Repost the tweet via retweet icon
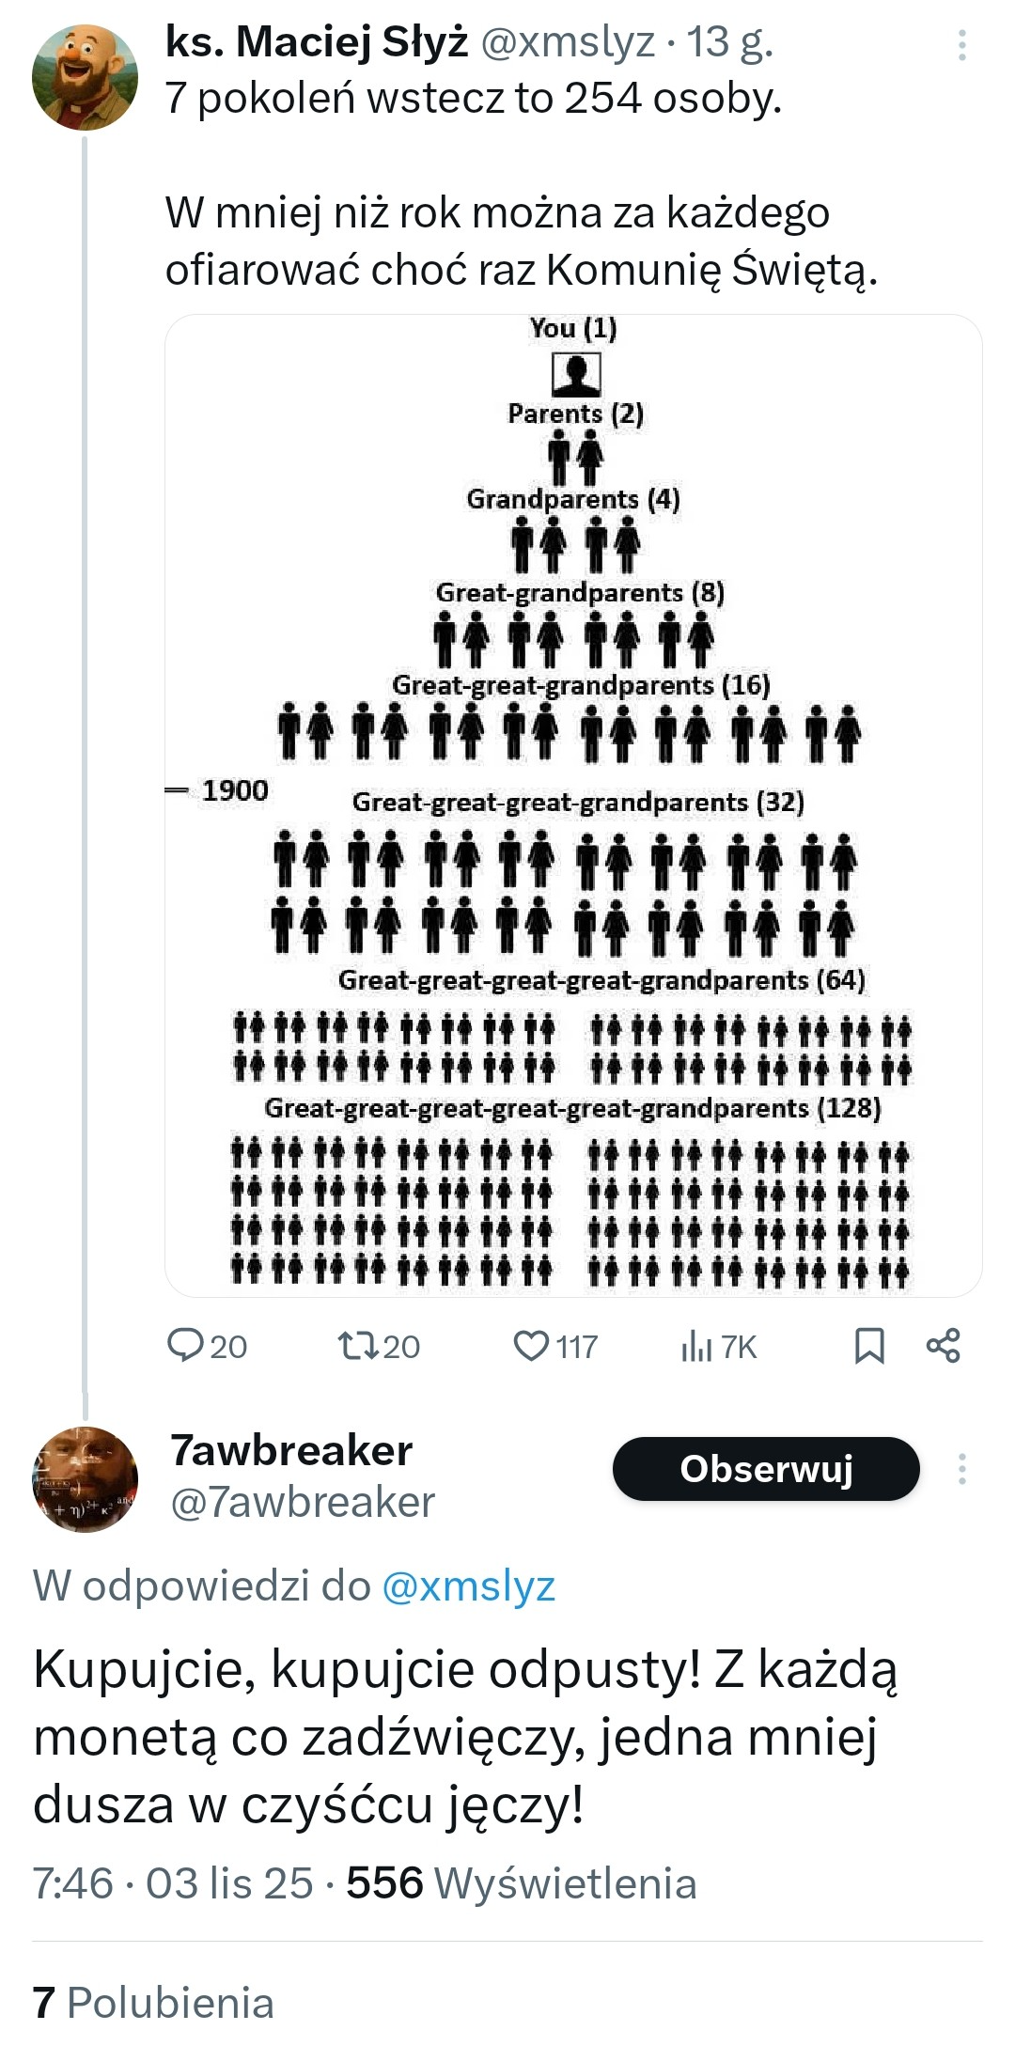Viewport: 1015px width, 2046px height. [356, 1345]
